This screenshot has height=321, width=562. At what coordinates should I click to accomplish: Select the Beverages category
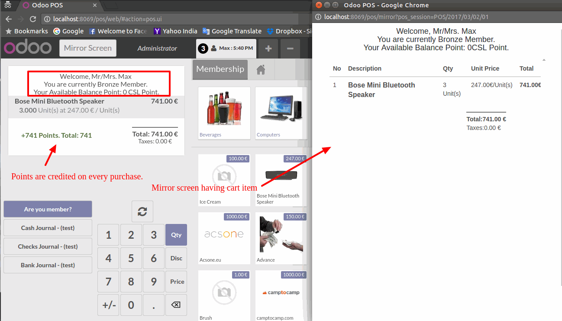coord(224,113)
